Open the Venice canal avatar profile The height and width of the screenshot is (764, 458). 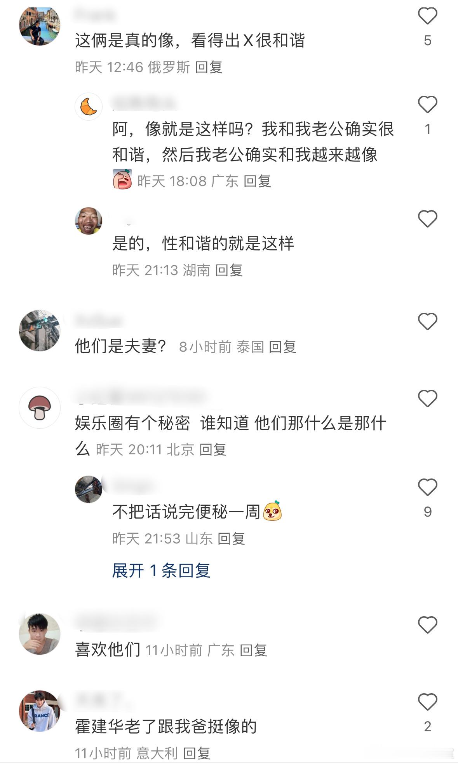pos(40,25)
